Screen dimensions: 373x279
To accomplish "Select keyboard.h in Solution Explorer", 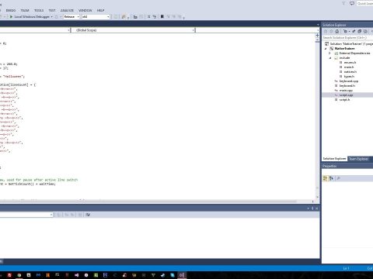I will click(x=347, y=86).
